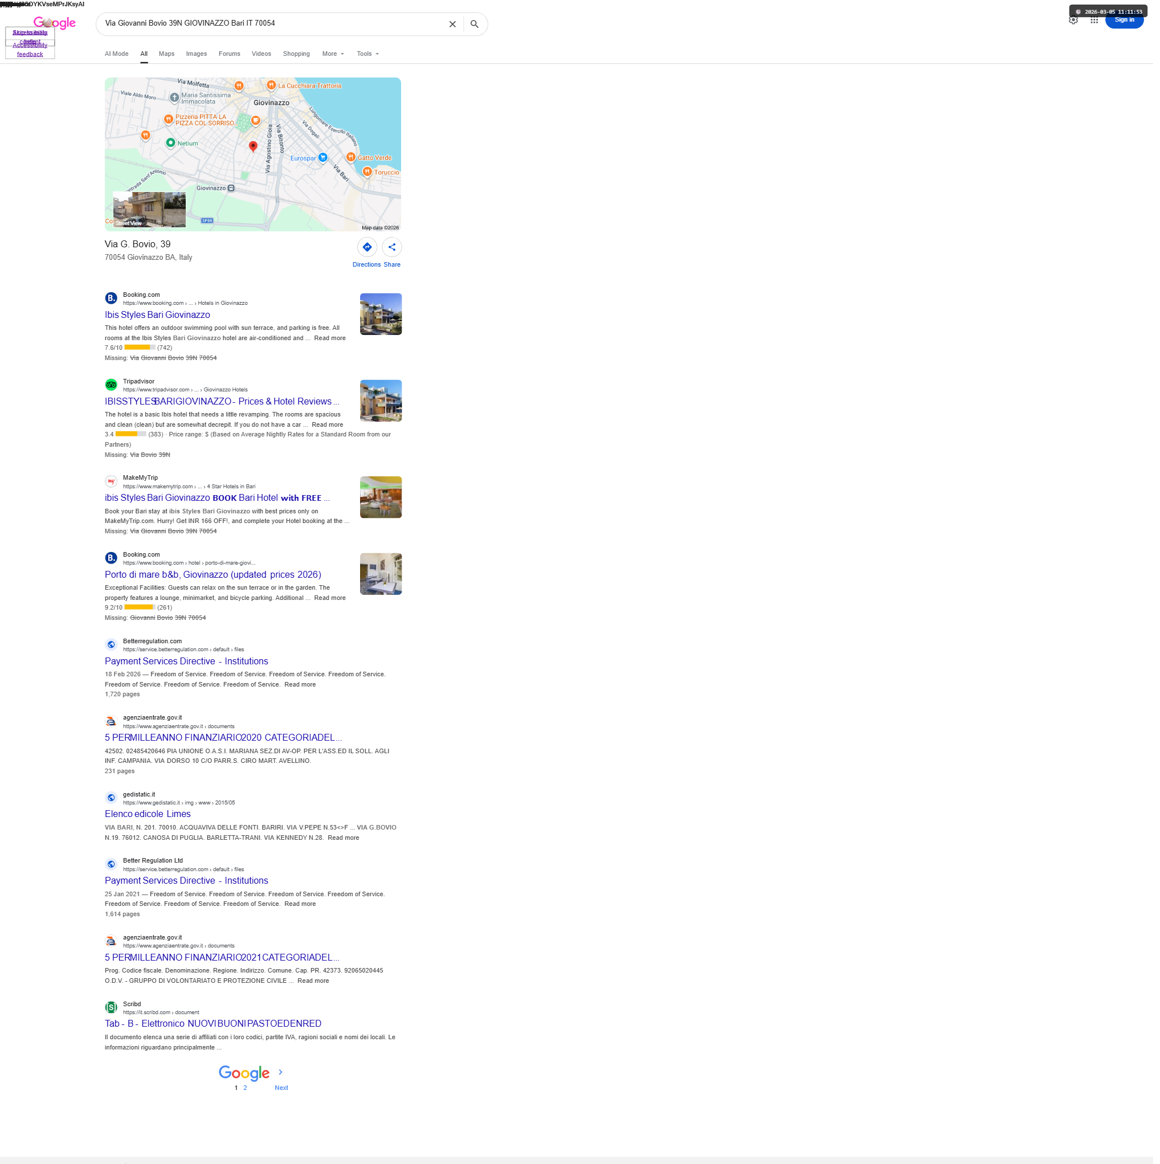1160x1164 pixels.
Task: Open the Settings gear icon
Action: (x=1079, y=20)
